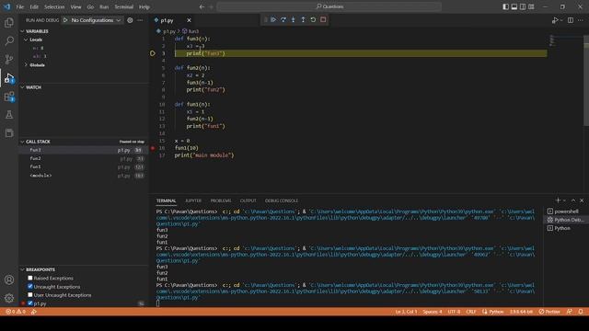
Task: Open the run file dropdown arrow
Action: [561, 20]
